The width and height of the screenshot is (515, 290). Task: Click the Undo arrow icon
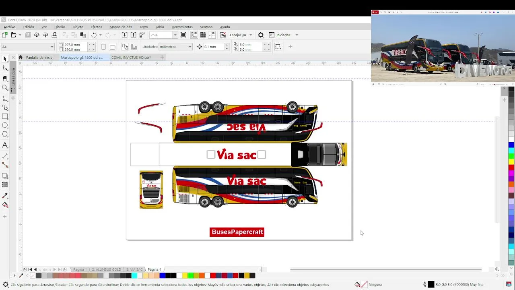[x=94, y=35]
